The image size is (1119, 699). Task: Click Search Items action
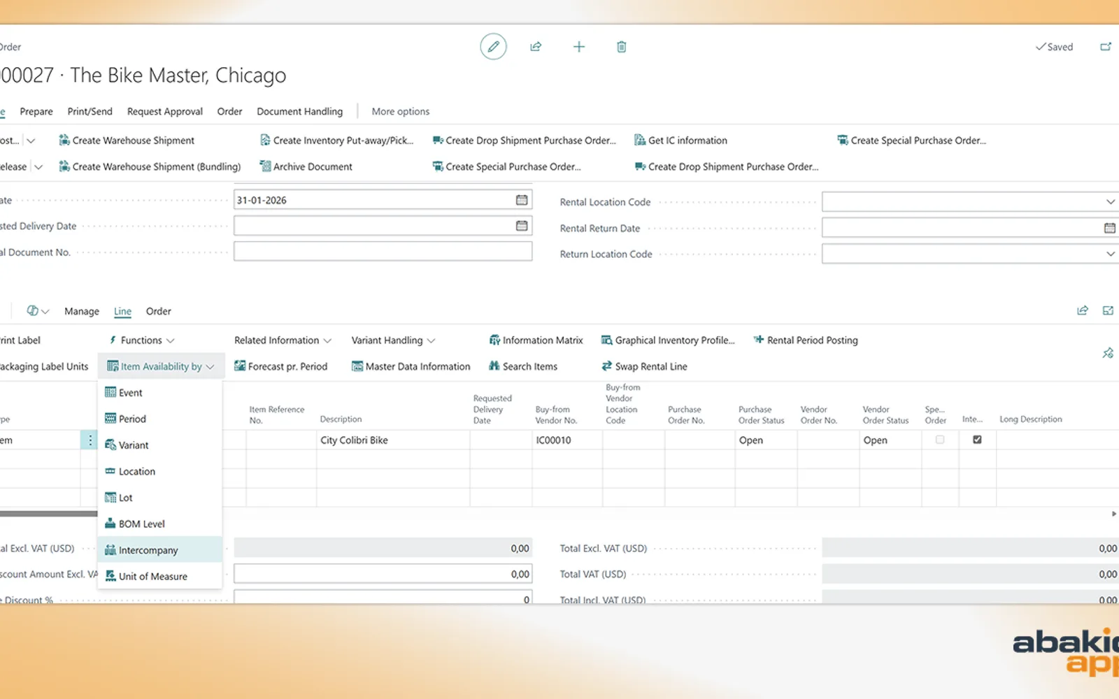pyautogui.click(x=523, y=366)
